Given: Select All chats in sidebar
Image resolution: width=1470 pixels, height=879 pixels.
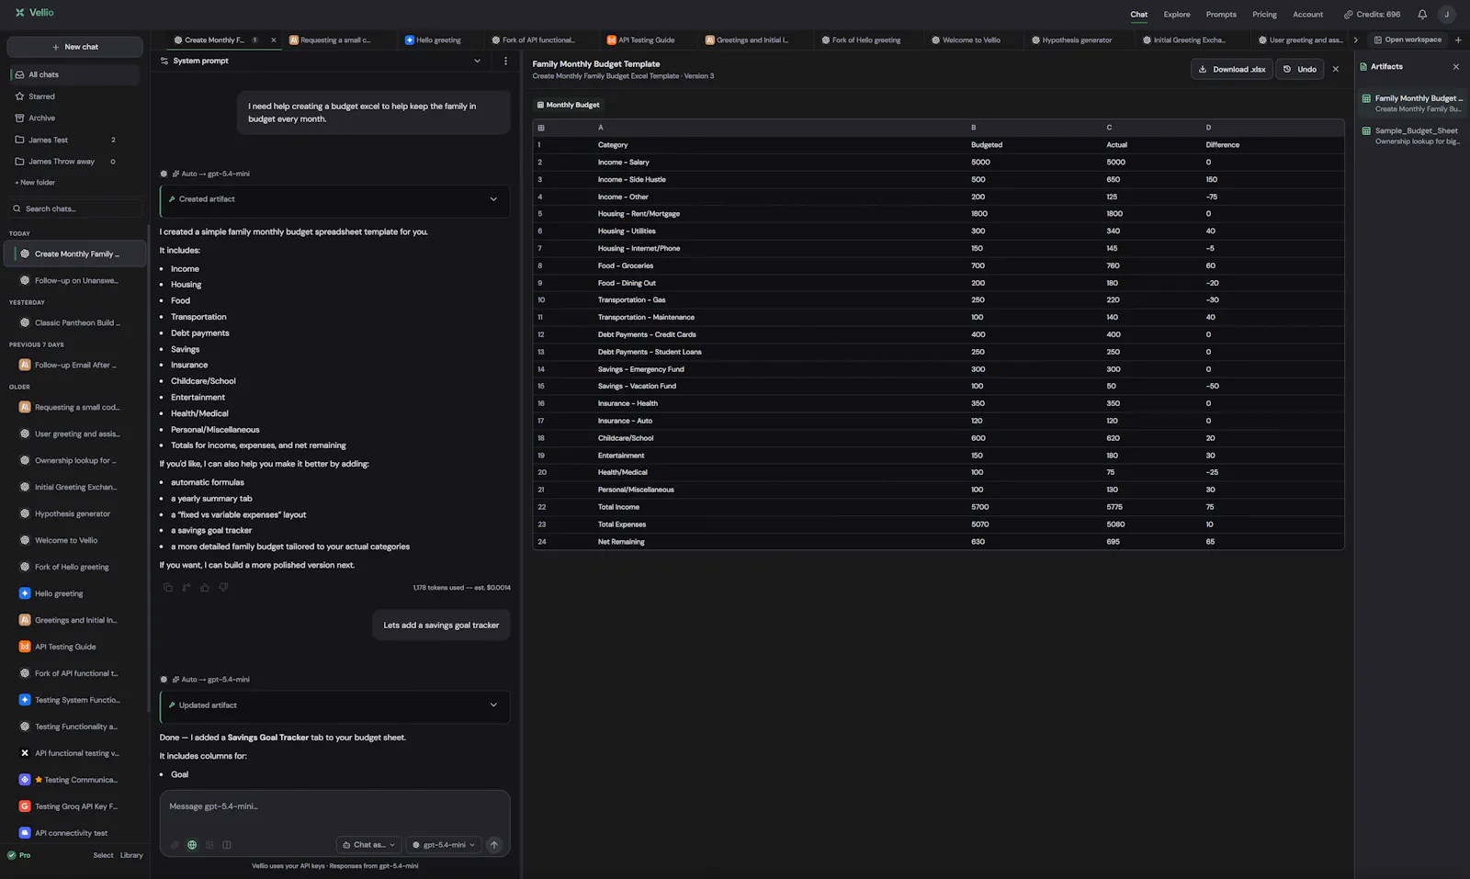Looking at the screenshot, I should [x=73, y=74].
